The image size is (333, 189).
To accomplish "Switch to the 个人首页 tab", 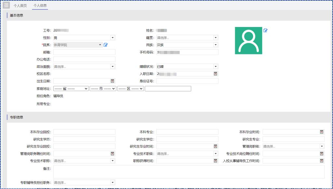I will click(20, 6).
